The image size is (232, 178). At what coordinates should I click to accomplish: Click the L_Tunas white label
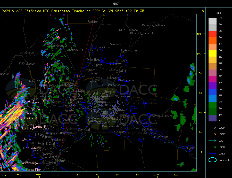[x=26, y=139]
